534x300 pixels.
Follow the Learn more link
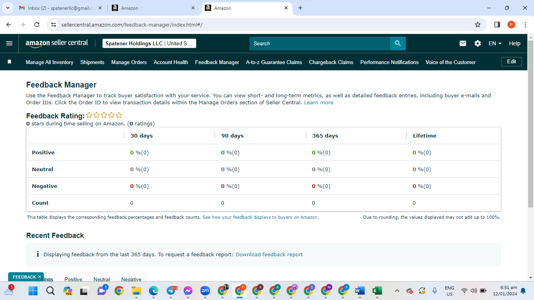319,103
